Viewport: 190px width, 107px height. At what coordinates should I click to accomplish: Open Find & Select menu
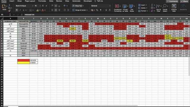click(x=165, y=8)
